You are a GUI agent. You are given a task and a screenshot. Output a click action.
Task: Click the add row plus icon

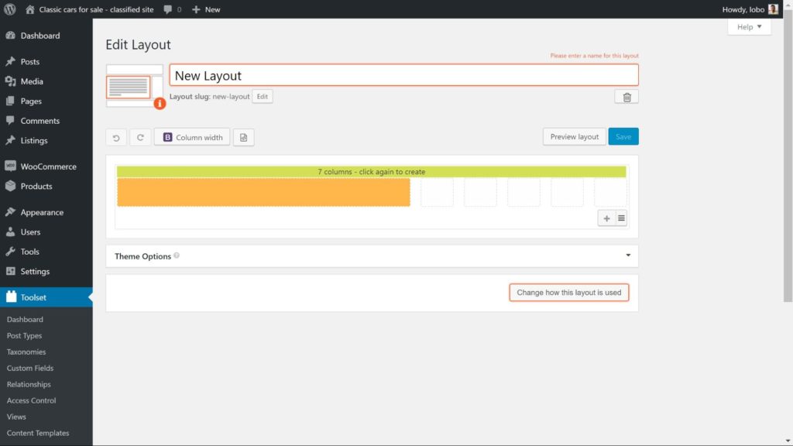[606, 218]
